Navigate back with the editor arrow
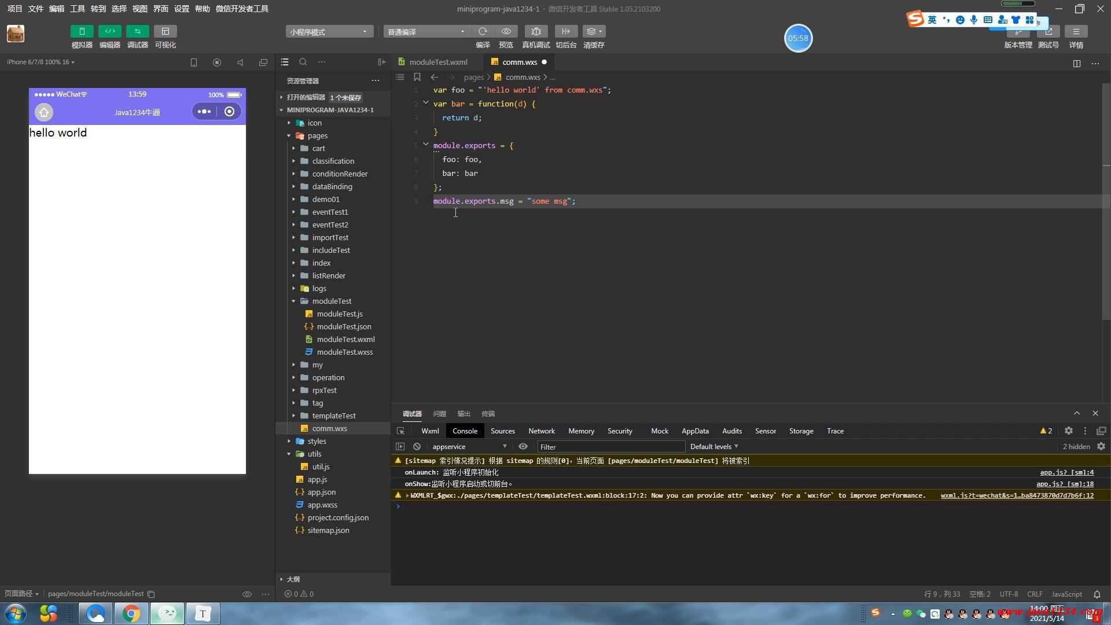1111x625 pixels. pyautogui.click(x=435, y=77)
